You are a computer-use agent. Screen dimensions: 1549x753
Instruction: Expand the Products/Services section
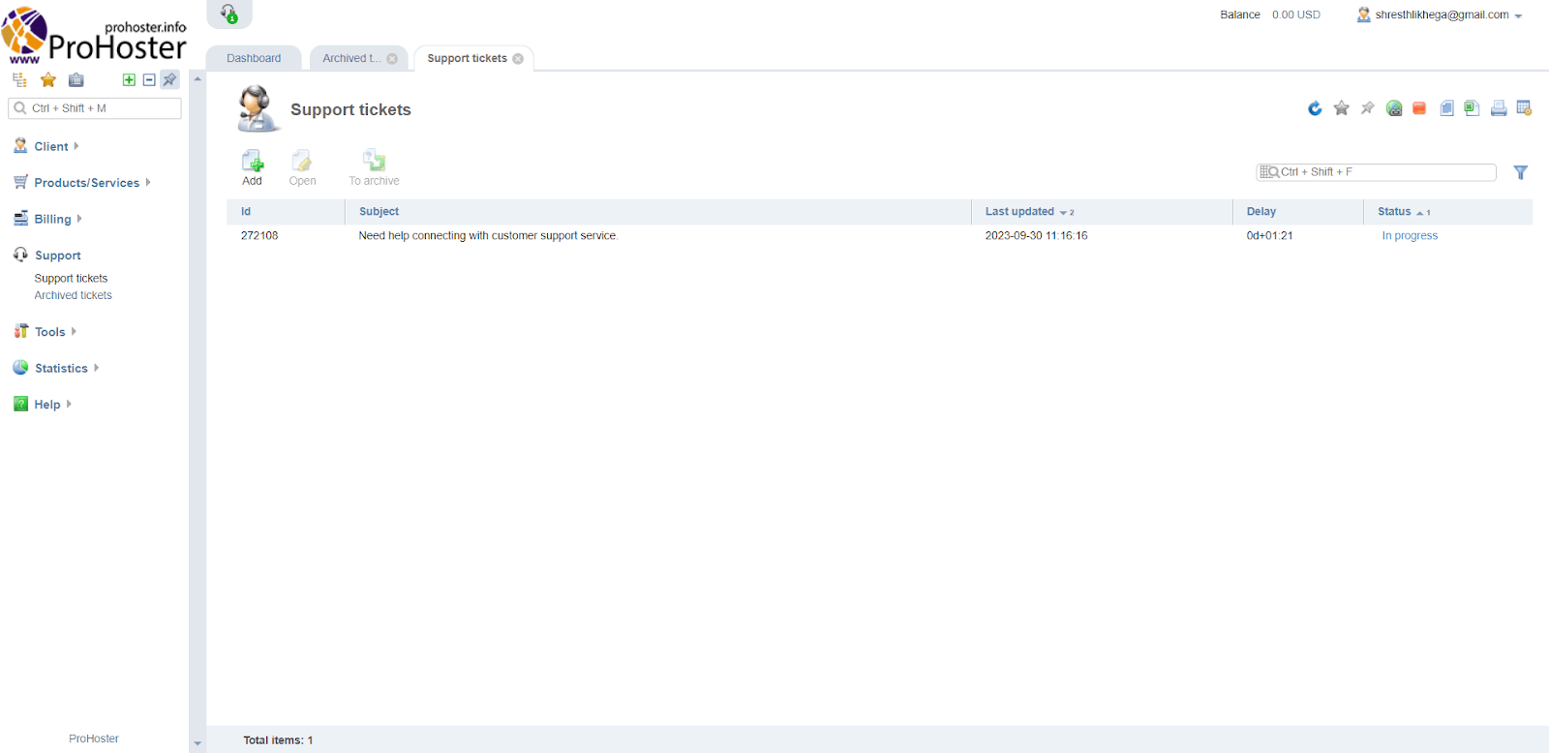click(x=86, y=183)
